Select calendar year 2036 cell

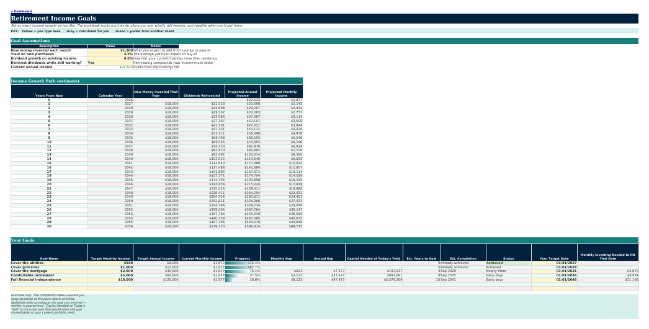pos(110,142)
